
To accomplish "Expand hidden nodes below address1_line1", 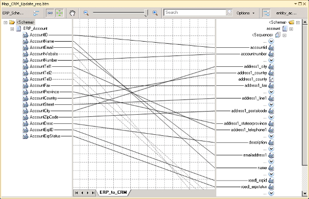I will (x=271, y=104).
